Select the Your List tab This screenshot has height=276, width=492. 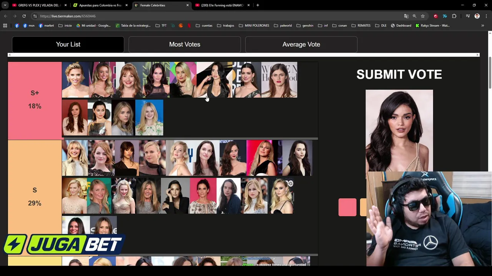68,44
